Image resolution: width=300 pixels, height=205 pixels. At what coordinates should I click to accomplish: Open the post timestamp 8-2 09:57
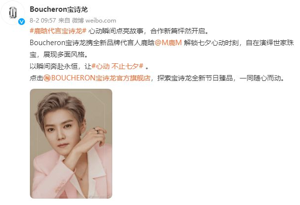point(43,21)
